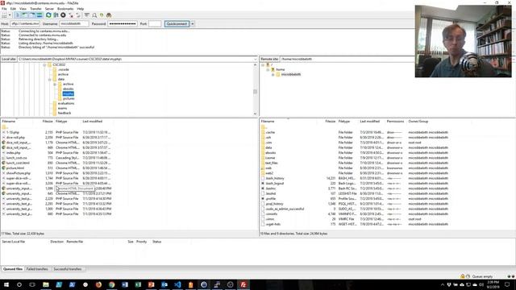This screenshot has width=516, height=290.
Task: Open the Bookmarks menu
Action: (x=65, y=9)
